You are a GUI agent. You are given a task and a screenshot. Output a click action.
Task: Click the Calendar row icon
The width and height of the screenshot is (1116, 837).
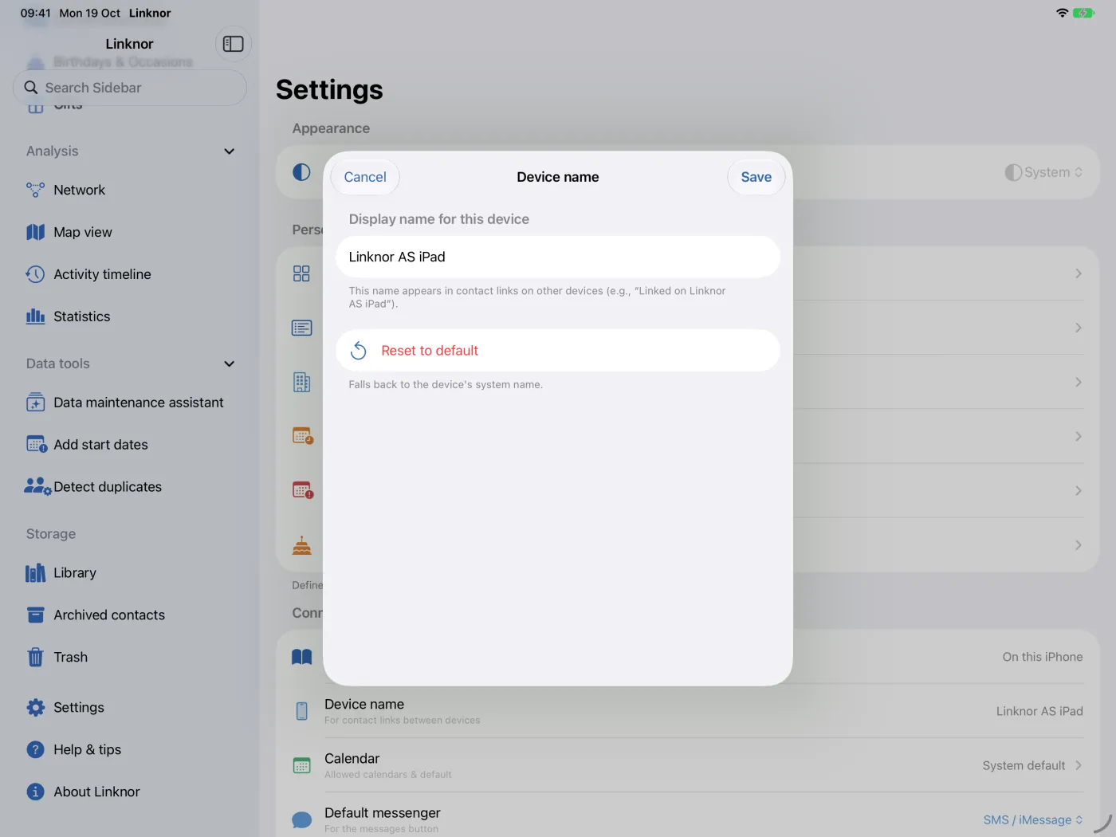coord(301,765)
